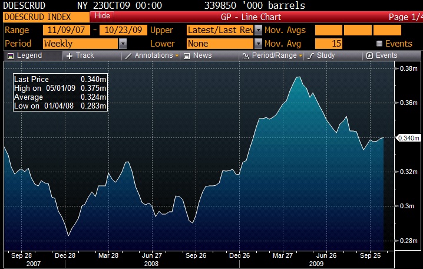This screenshot has height=269, width=423.
Task: Click the 0.340m last price marker
Action: pyautogui.click(x=408, y=138)
